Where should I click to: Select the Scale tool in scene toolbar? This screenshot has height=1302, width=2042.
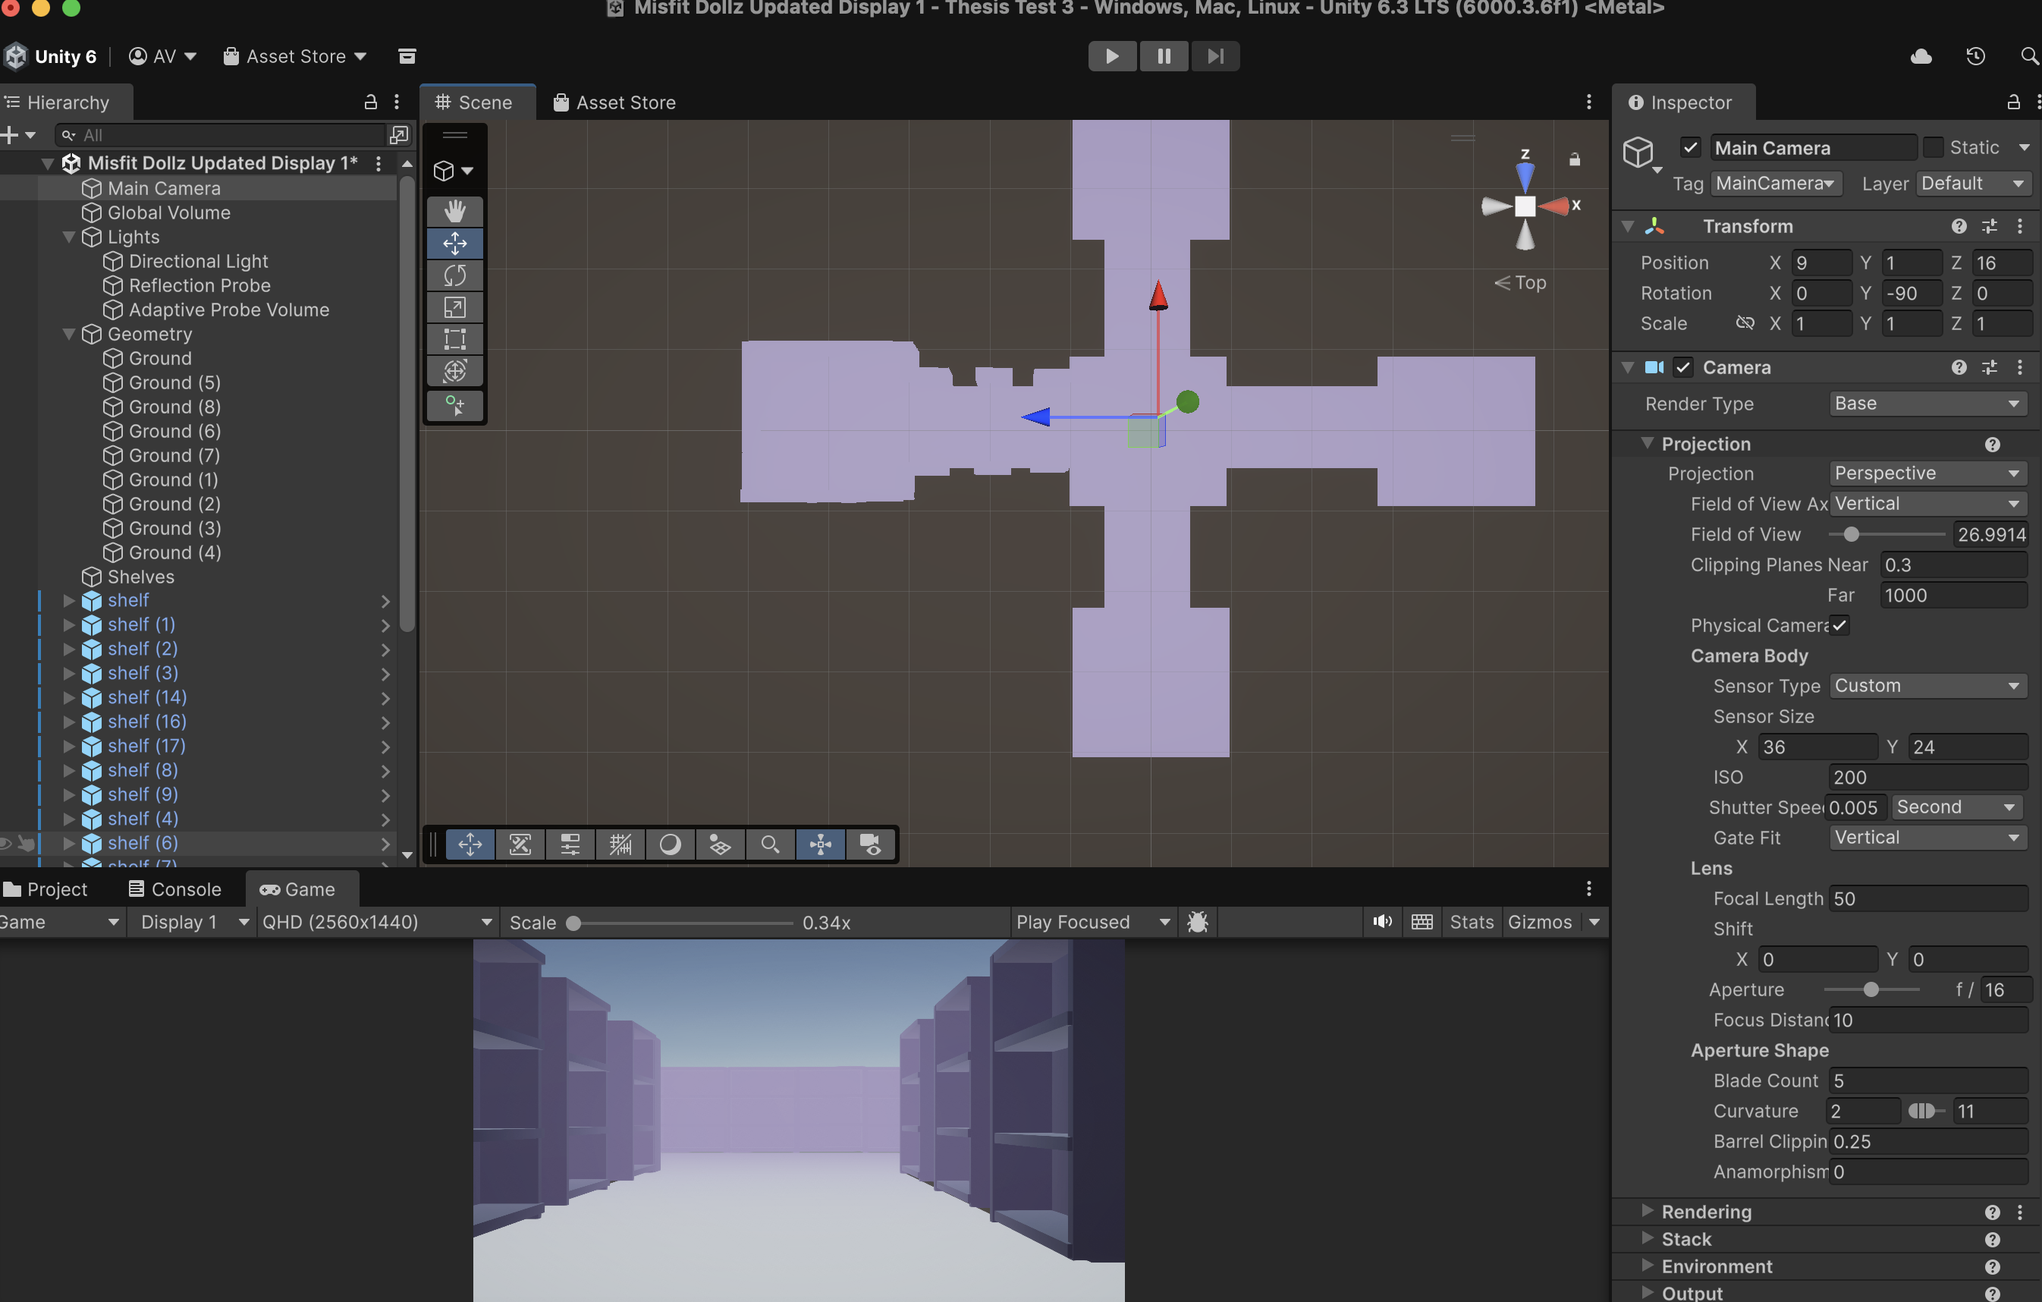(454, 307)
